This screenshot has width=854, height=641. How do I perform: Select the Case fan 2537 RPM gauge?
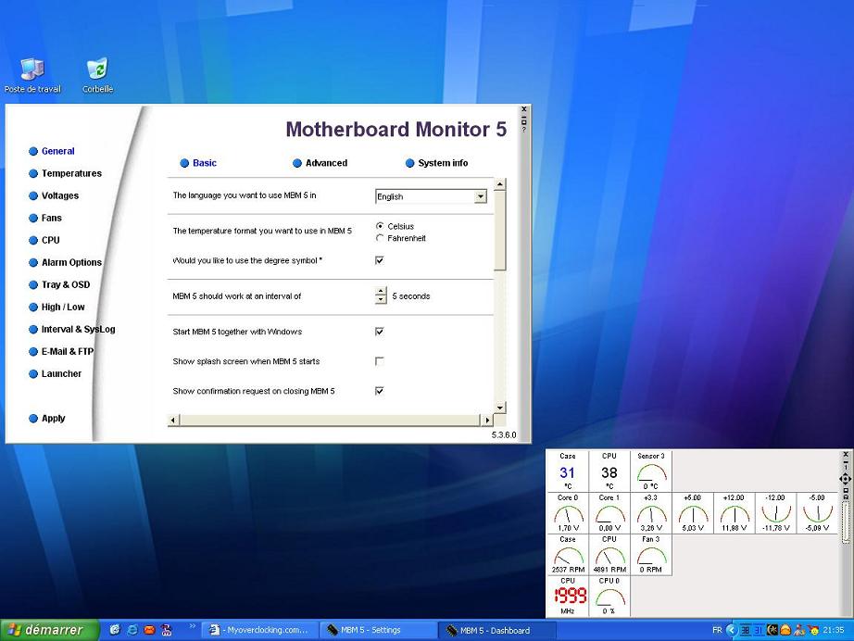tap(568, 555)
